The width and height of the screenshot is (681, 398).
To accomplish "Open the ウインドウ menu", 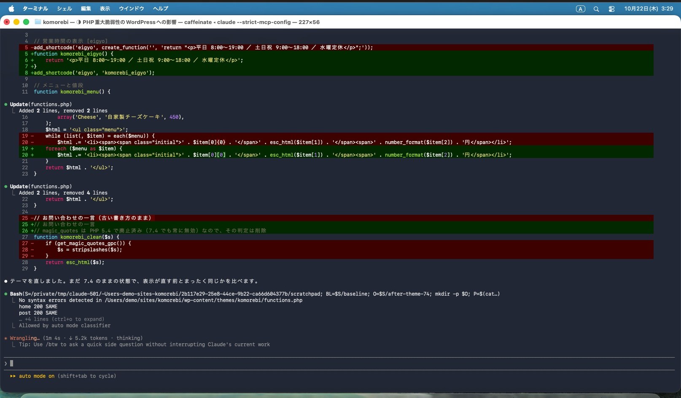I will coord(131,8).
